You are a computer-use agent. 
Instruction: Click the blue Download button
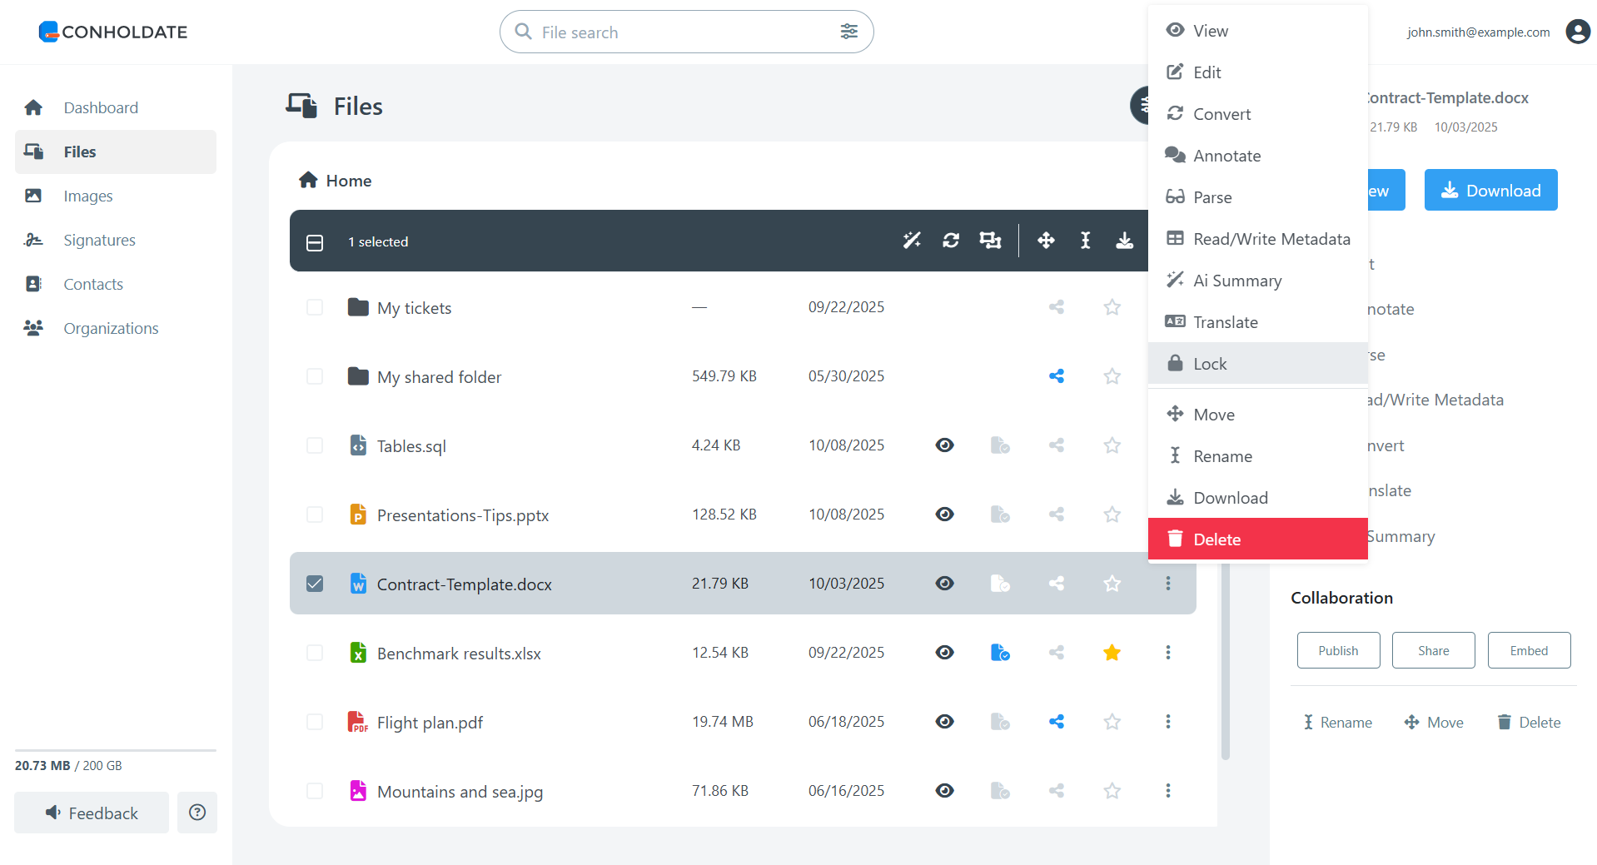point(1490,191)
